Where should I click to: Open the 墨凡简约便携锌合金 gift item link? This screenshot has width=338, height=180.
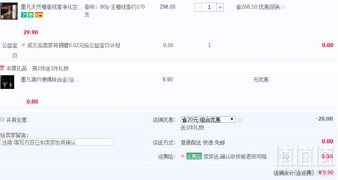(x=50, y=80)
